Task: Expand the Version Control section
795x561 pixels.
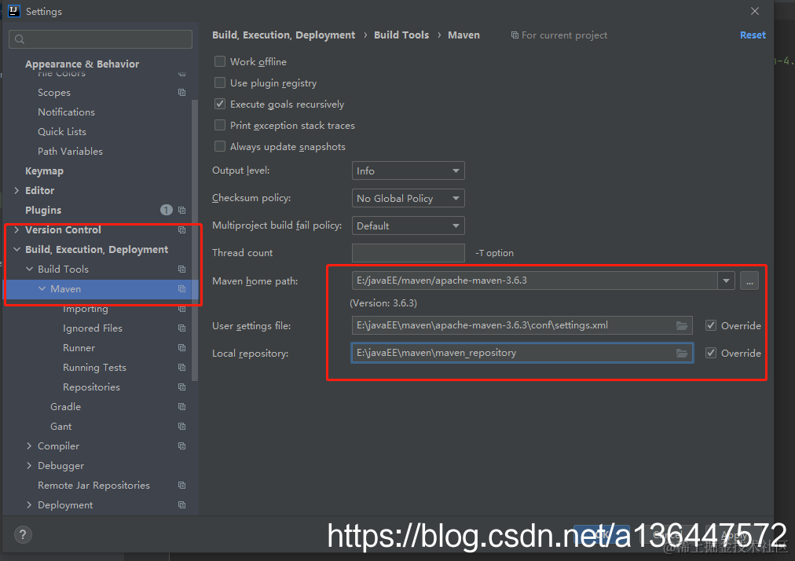Action: [x=16, y=229]
